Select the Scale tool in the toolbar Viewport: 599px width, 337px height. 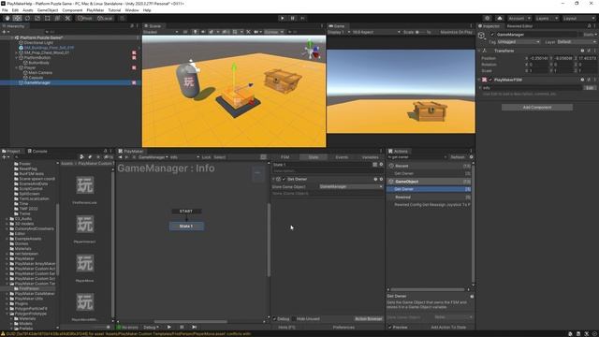tap(37, 18)
